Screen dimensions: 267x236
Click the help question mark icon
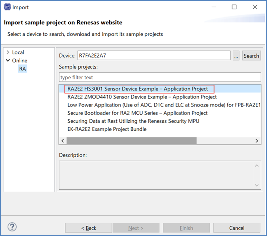(x=12, y=227)
